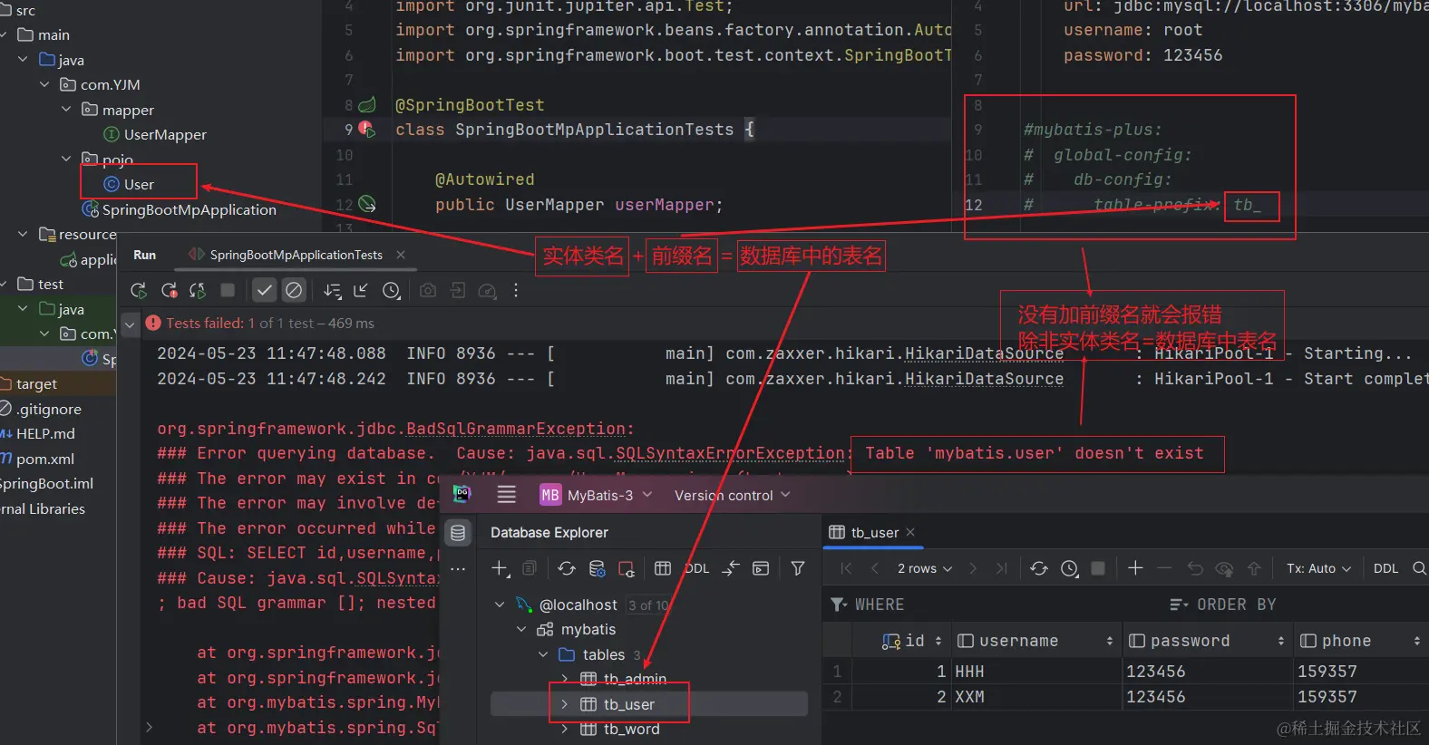Open the test sort options
Viewport: 1429px width, 745px height.
pos(333,291)
